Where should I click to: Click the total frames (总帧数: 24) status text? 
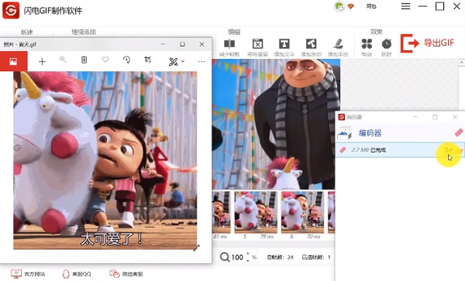point(280,257)
